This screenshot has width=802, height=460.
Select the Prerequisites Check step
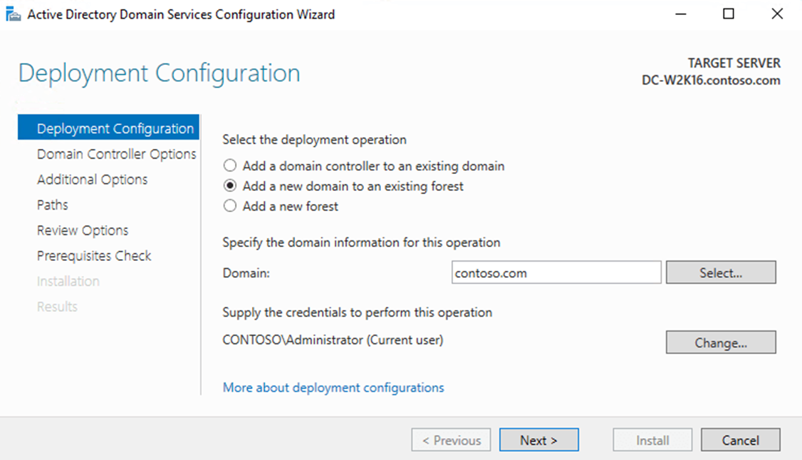[94, 255]
